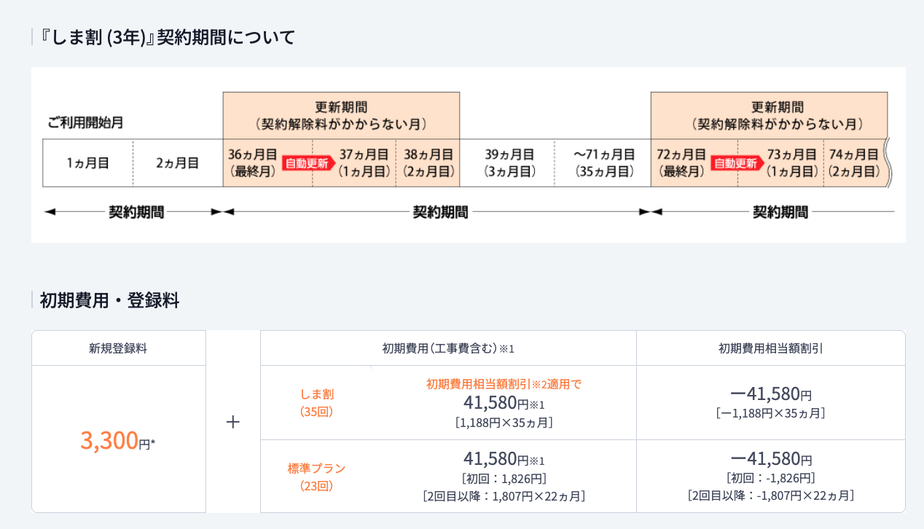924x529 pixels.
Task: Click the 38ヵ月目 (2ヵ月目) timeline cell
Action: 428,163
